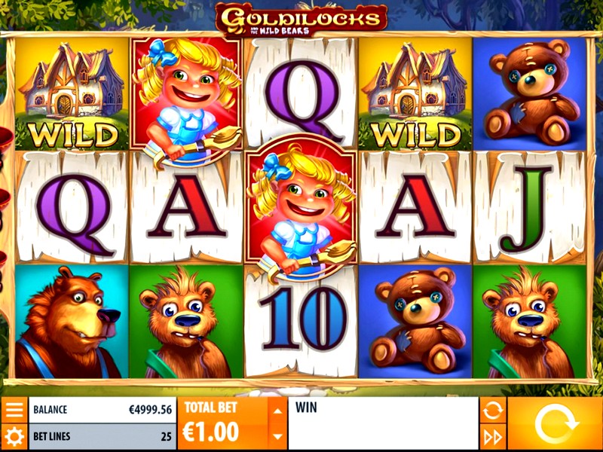Decrease total bet with the down arrow
Viewport: 603px width, 452px height.
277,436
